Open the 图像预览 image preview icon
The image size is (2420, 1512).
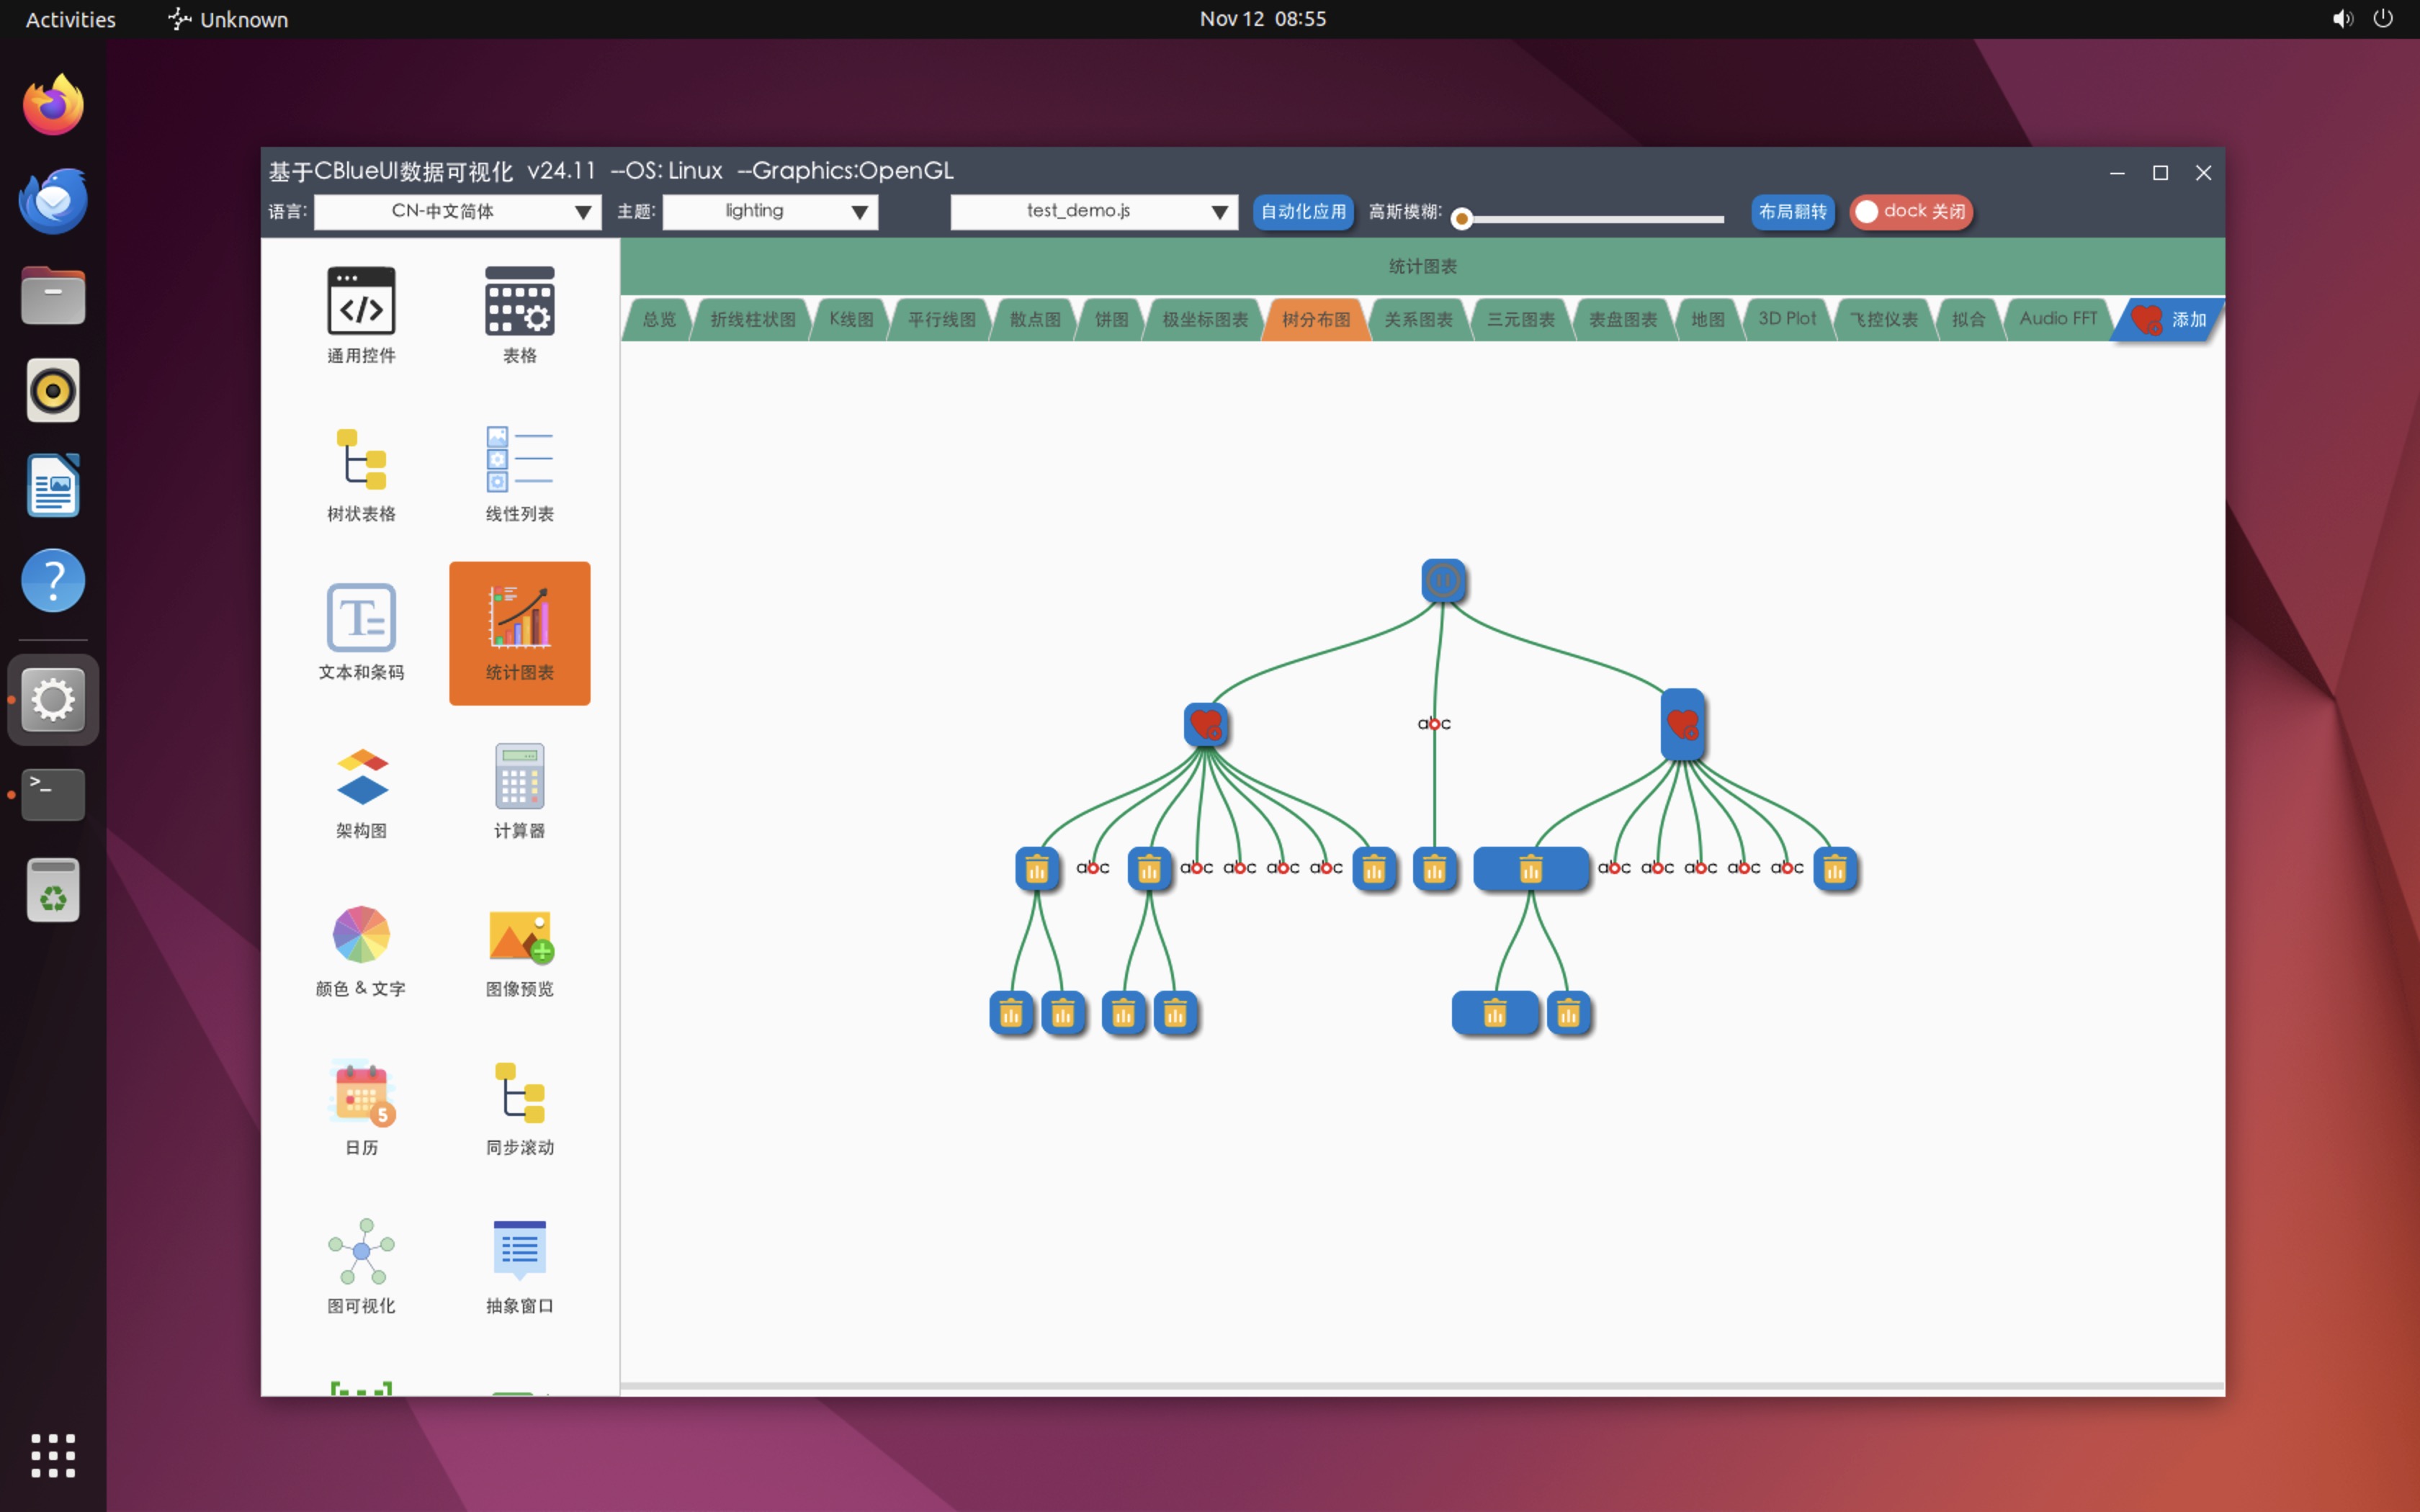519,935
